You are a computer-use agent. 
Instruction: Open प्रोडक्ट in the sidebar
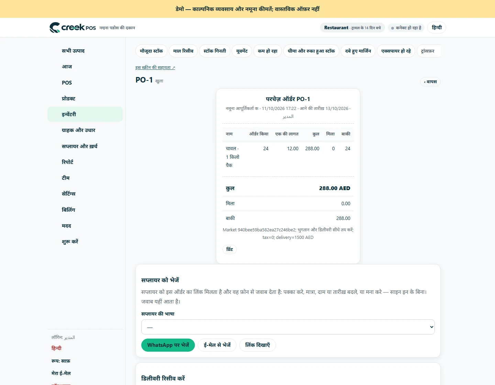point(85,98)
